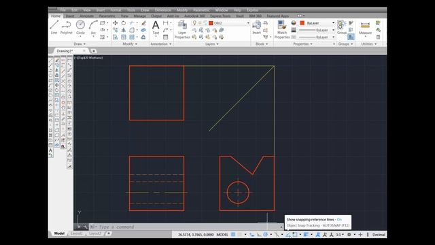Click the Table icon in Annotation panel
The width and height of the screenshot is (435, 245).
[x=165, y=37]
